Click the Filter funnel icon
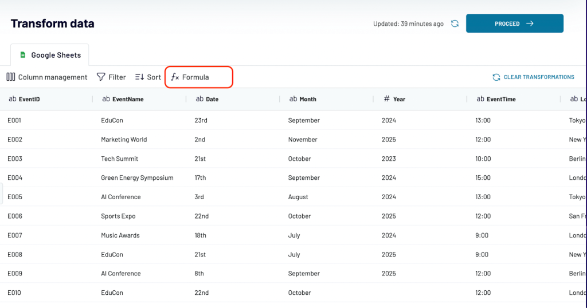Viewport: 587px width, 308px height. click(101, 77)
